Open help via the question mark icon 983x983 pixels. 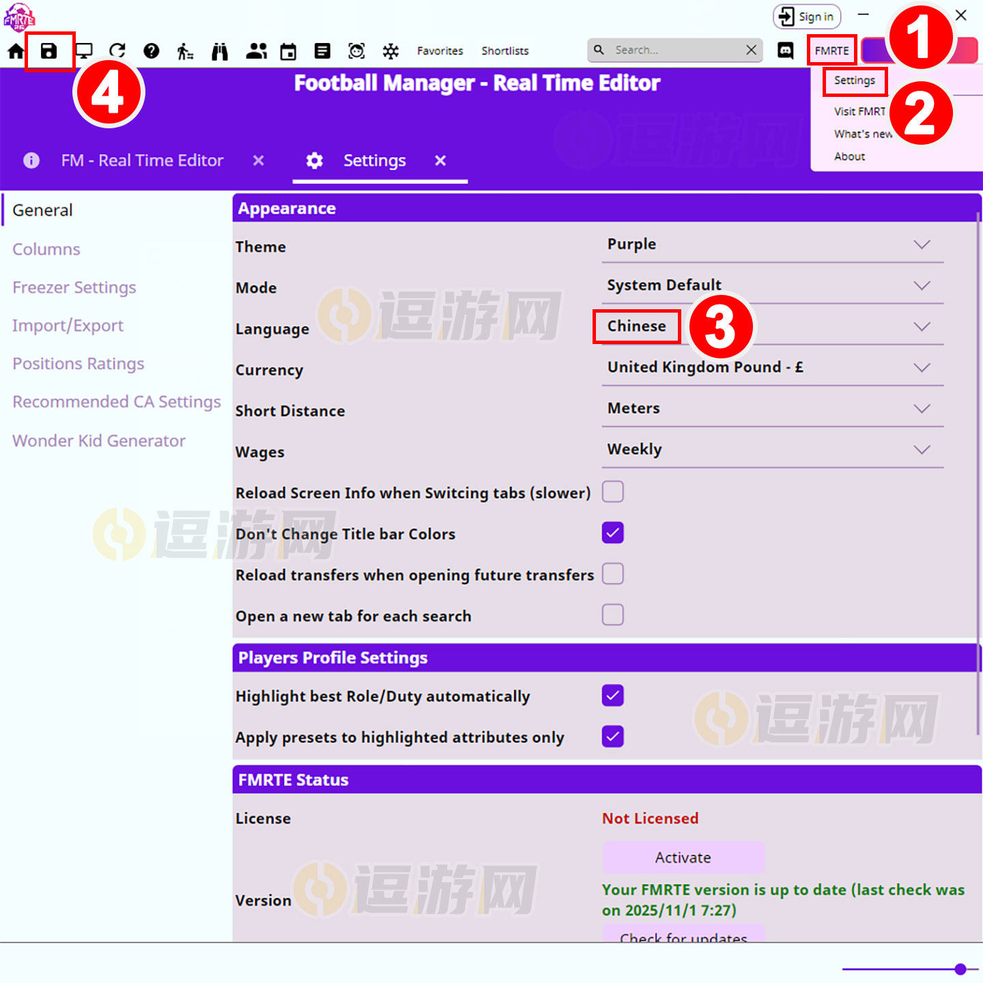(152, 51)
